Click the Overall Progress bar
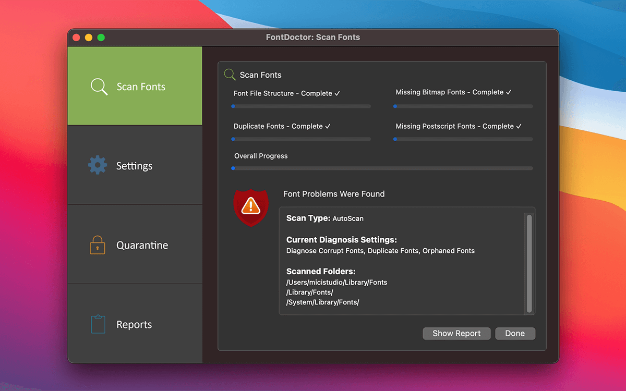626x391 pixels. click(382, 168)
